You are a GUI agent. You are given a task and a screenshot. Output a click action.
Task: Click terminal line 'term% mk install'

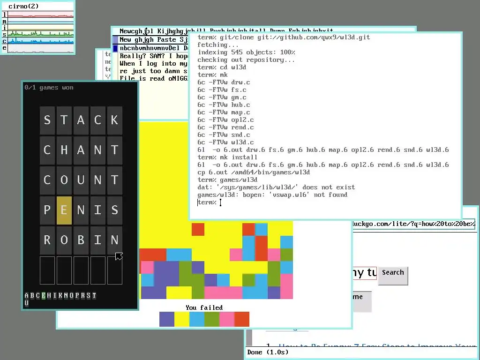227,157
